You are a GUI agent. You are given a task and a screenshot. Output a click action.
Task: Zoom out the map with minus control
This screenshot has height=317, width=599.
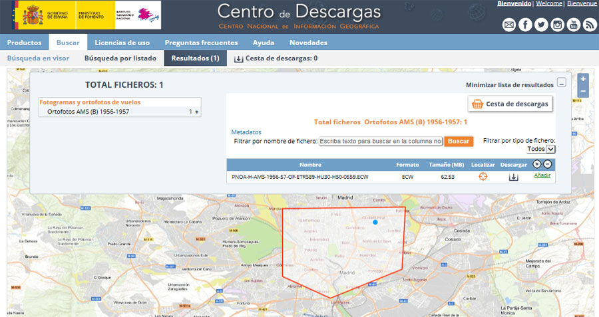click(583, 91)
